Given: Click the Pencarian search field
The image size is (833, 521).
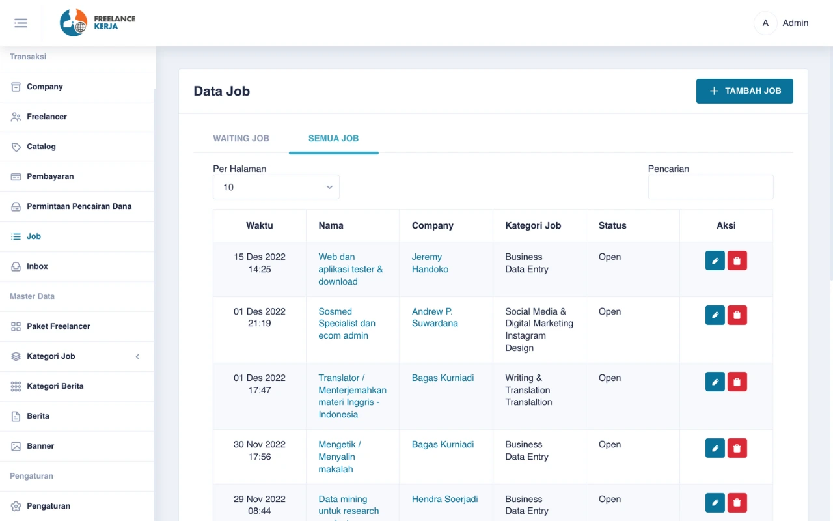Looking at the screenshot, I should (x=710, y=187).
